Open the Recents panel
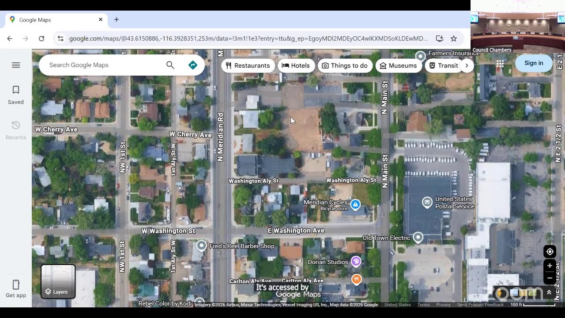The width and height of the screenshot is (565, 318). coord(16,130)
